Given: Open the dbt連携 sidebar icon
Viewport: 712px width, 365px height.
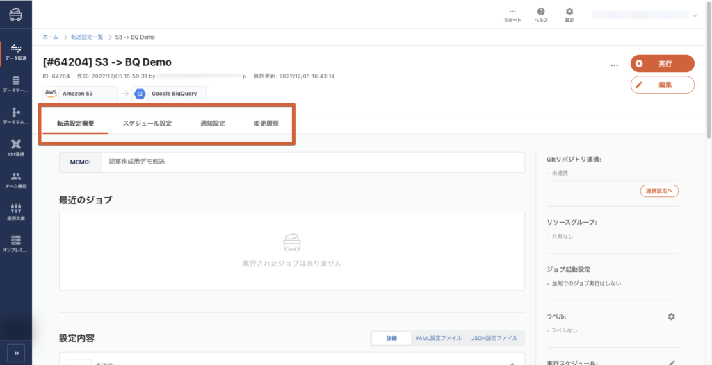Looking at the screenshot, I should (15, 147).
